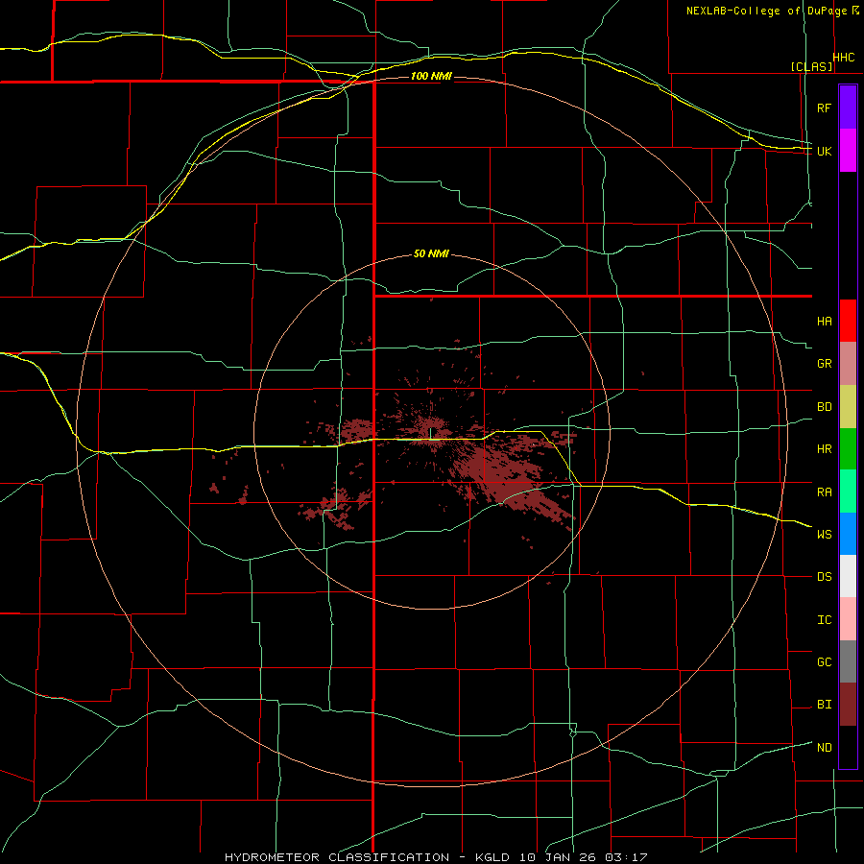
Task: Click the UK legend label
Action: (x=824, y=151)
